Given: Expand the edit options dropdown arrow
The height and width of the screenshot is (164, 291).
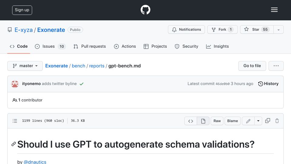Looking at the screenshot, I should pos(258,121).
